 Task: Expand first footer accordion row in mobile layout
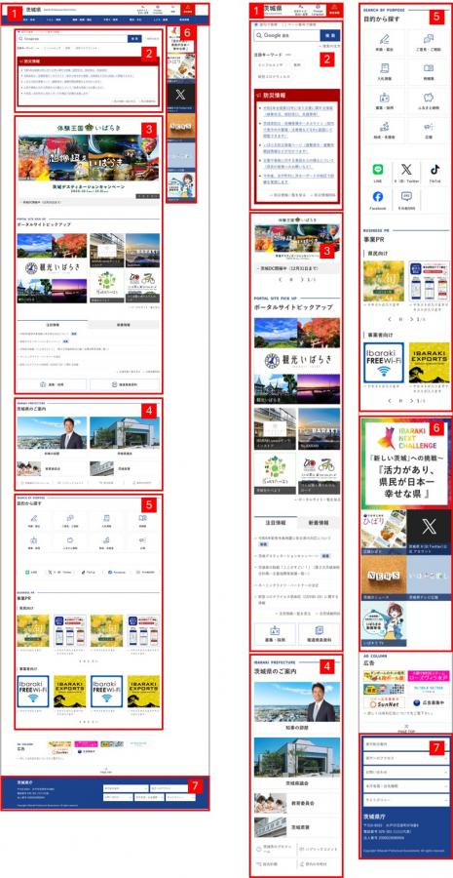pyautogui.click(x=405, y=743)
